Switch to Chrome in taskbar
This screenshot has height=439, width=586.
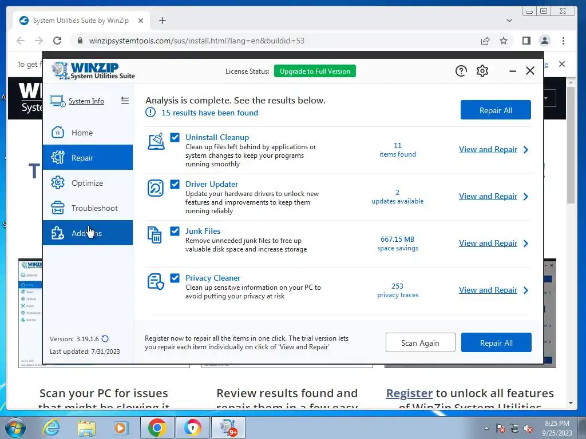(157, 428)
